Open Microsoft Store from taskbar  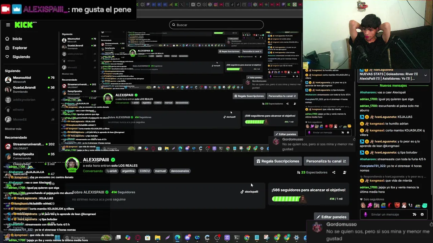pos(147,238)
